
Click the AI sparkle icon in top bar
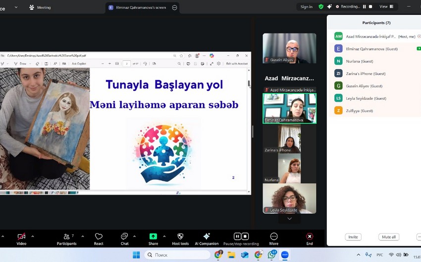[x=329, y=7]
